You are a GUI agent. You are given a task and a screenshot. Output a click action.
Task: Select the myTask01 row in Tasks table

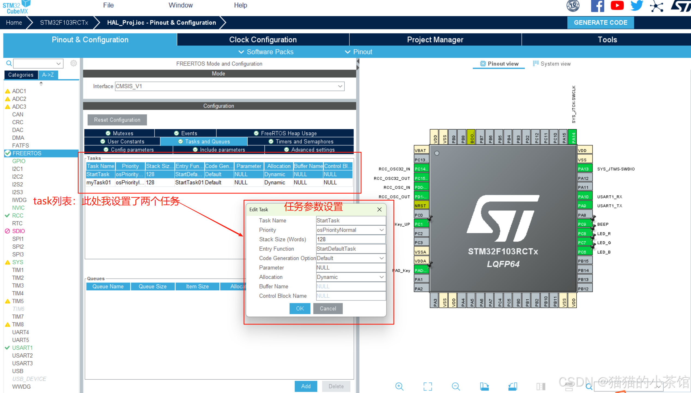point(219,182)
